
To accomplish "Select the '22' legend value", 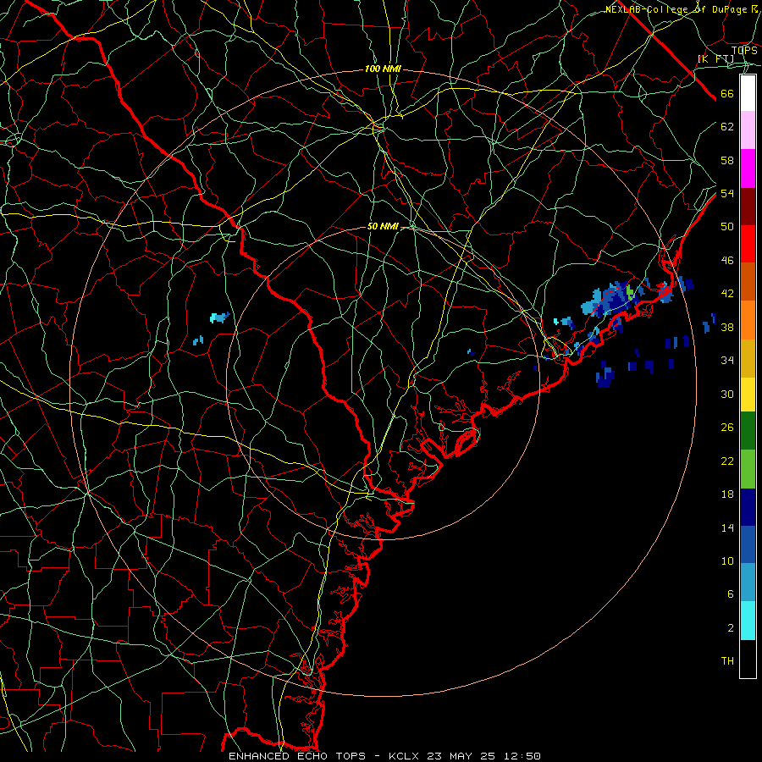I will [727, 461].
